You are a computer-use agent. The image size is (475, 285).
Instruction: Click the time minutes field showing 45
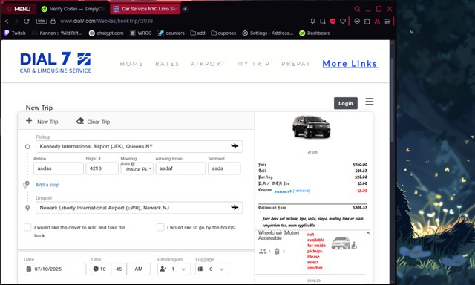tap(119, 269)
